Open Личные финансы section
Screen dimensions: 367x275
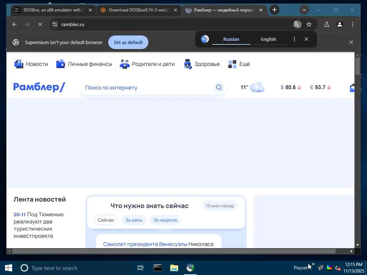click(x=90, y=64)
